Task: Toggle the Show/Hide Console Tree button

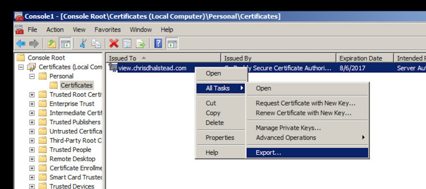Action: click(x=65, y=44)
